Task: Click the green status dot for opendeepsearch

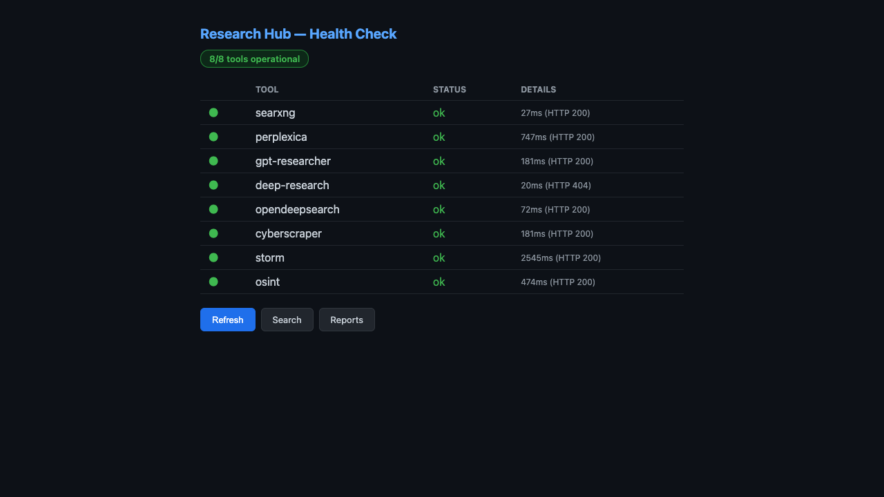Action: (x=213, y=209)
